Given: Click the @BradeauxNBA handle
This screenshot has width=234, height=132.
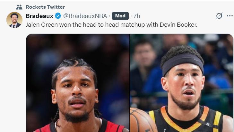Looking at the screenshot, I should (x=85, y=16).
